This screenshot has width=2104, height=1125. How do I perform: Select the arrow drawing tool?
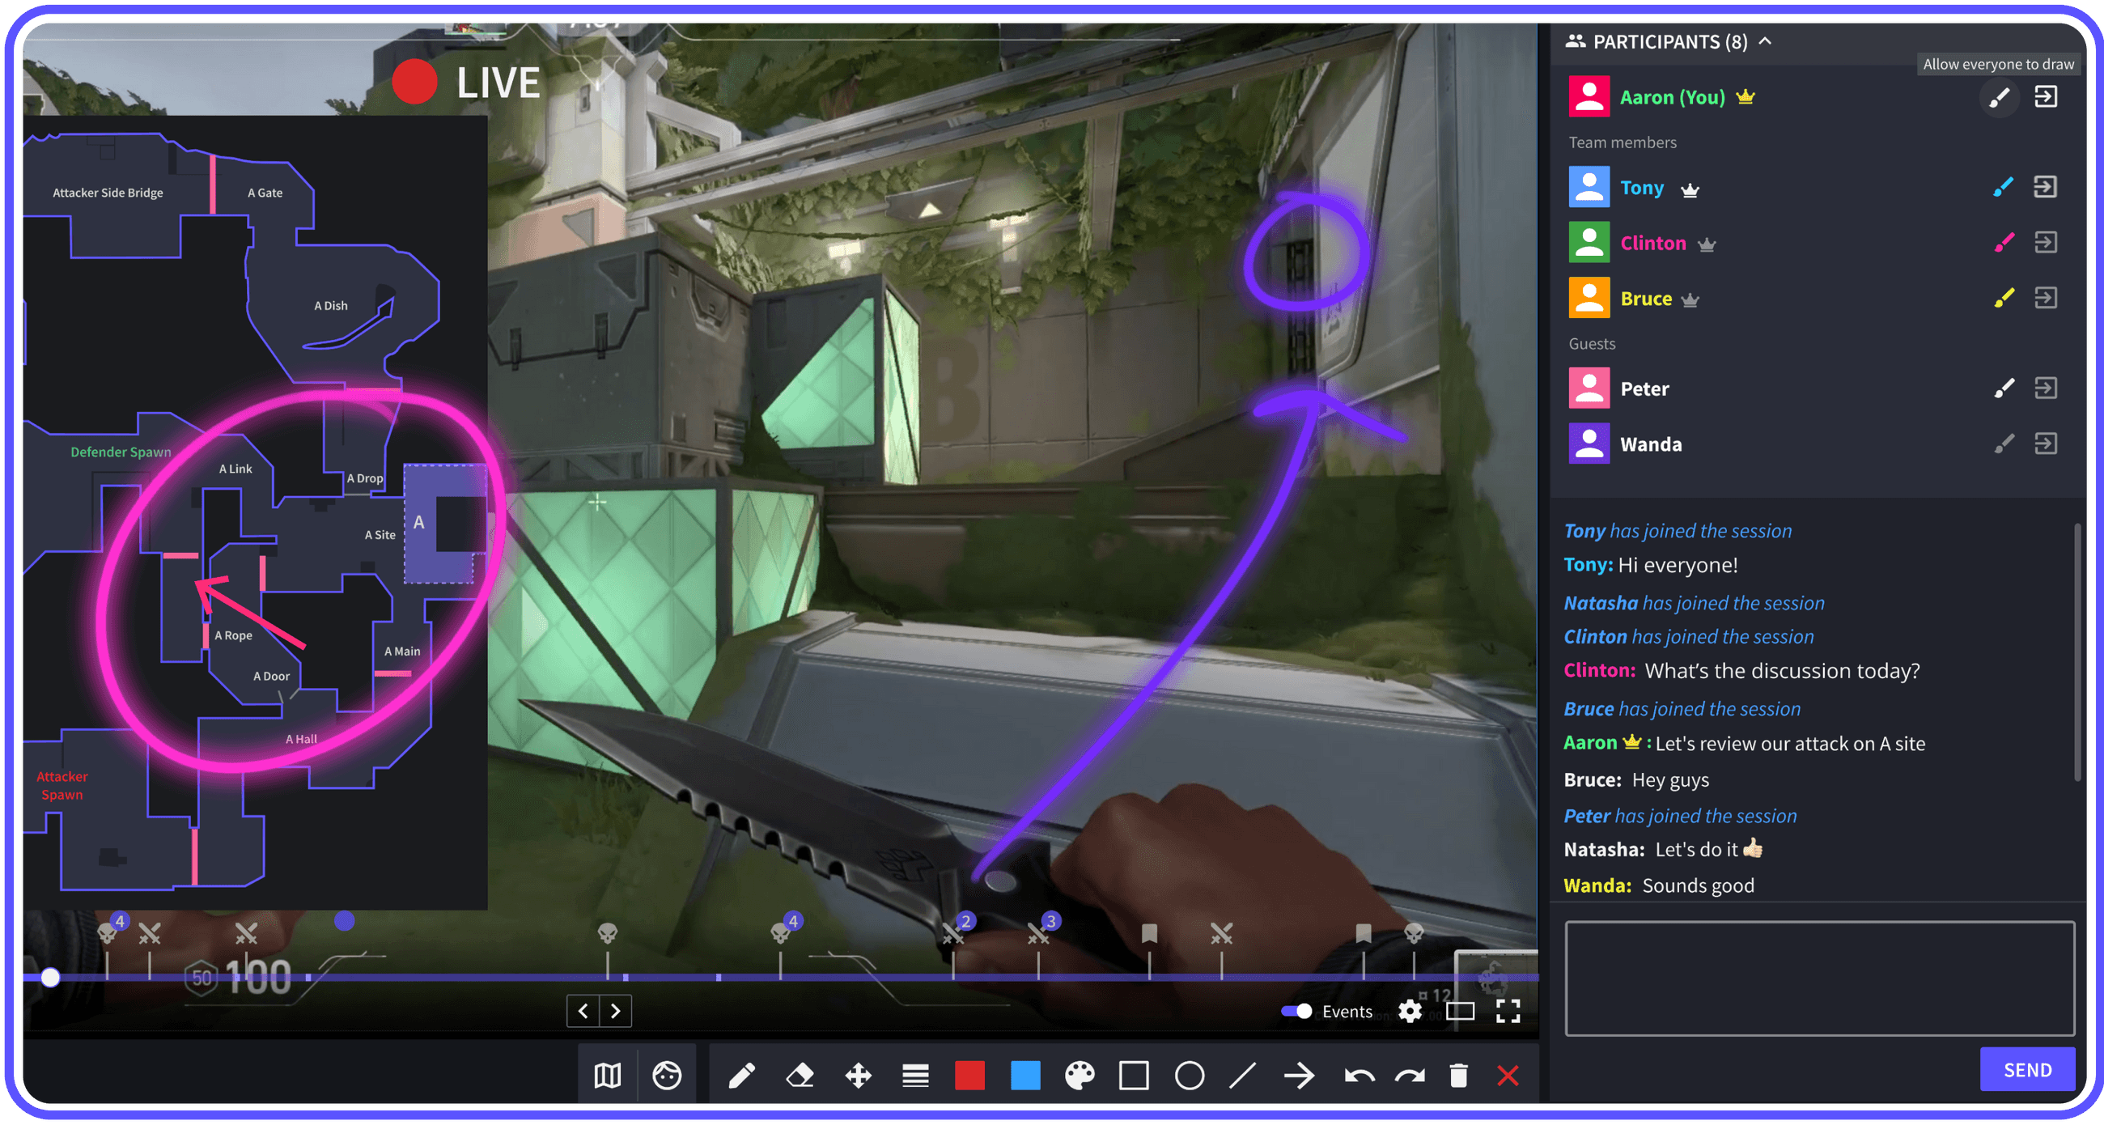[x=1299, y=1075]
